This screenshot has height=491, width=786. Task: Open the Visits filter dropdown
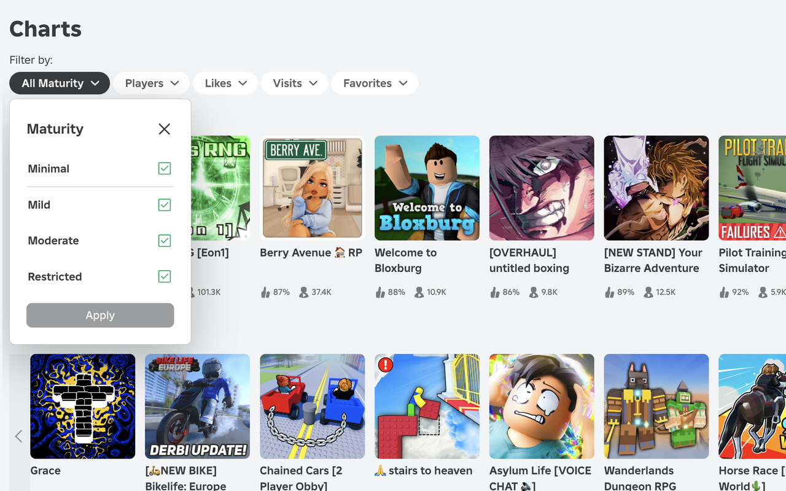[x=295, y=83]
